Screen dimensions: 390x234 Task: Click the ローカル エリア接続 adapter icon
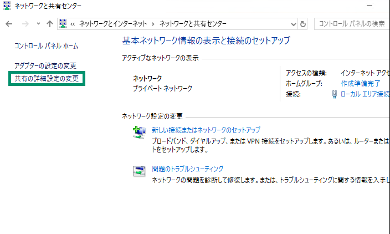(x=334, y=94)
